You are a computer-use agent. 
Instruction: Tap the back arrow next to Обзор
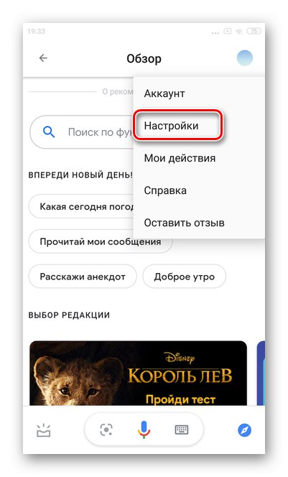pyautogui.click(x=43, y=57)
